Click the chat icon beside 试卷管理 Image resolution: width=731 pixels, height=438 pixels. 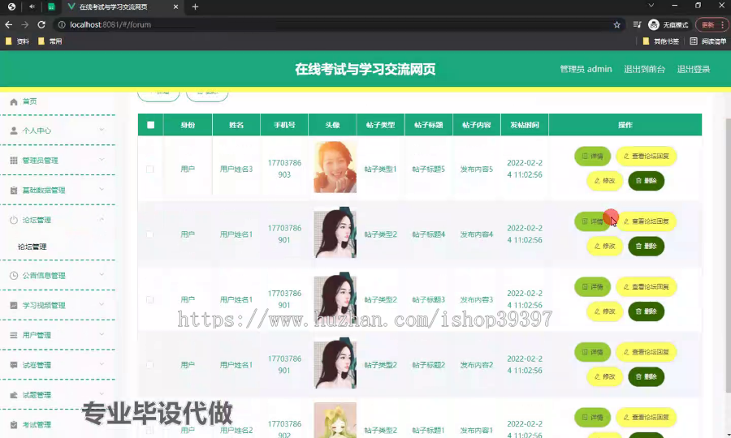point(14,365)
